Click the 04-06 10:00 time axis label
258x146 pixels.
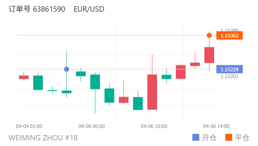tap(153, 126)
